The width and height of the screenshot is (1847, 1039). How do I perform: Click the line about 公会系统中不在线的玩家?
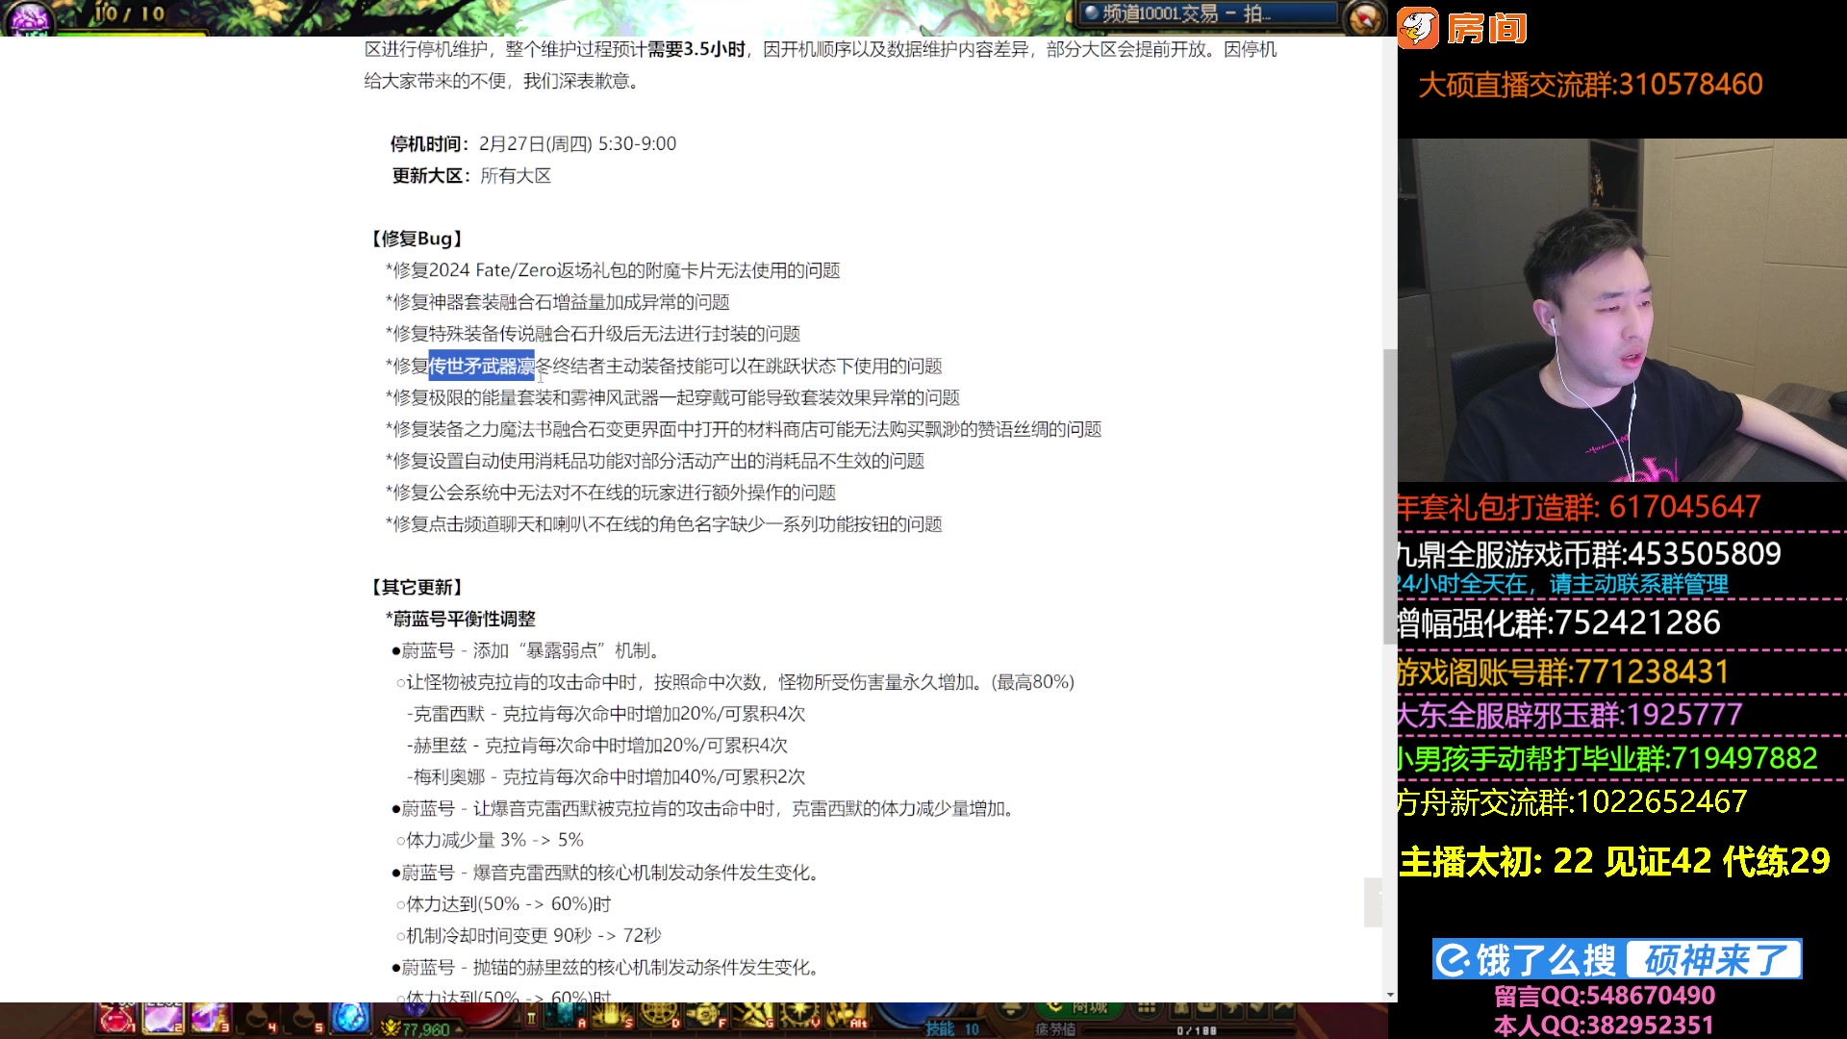coord(611,493)
